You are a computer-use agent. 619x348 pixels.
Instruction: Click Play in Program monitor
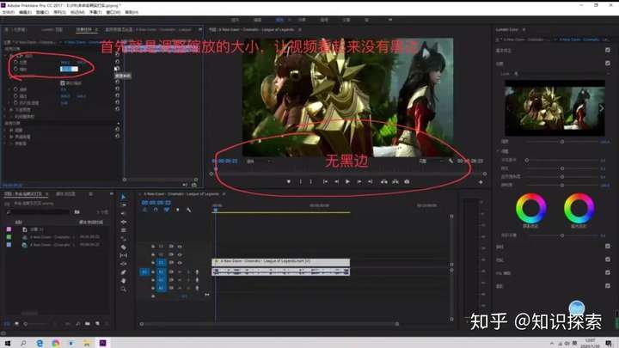(x=347, y=181)
